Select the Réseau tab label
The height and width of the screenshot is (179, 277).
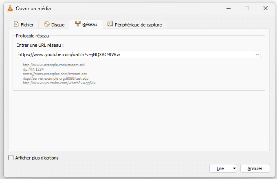pyautogui.click(x=90, y=24)
